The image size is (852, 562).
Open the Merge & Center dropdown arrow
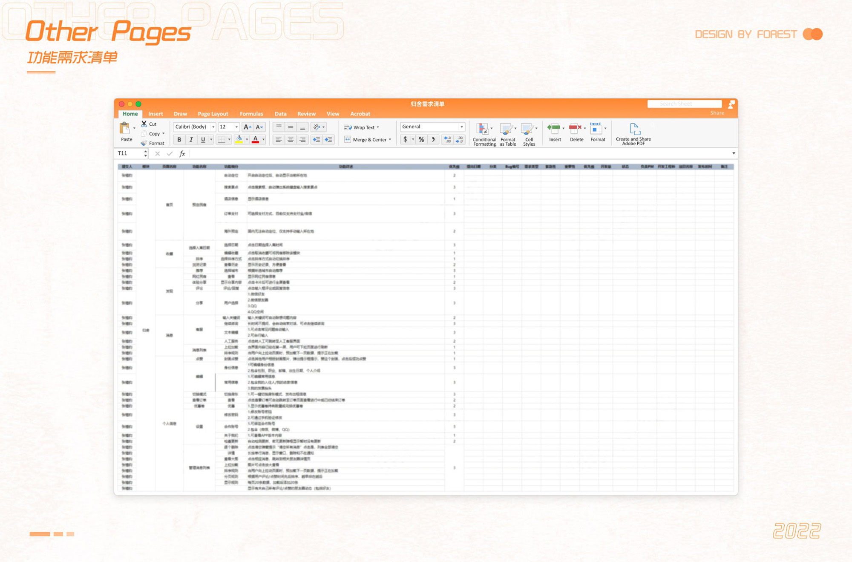pyautogui.click(x=390, y=140)
